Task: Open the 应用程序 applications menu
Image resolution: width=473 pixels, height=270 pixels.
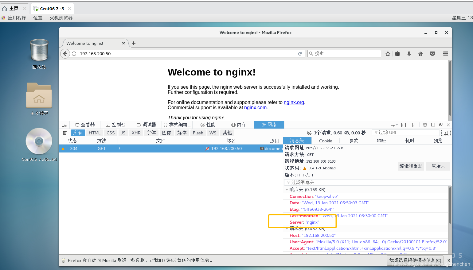Action: [x=17, y=18]
